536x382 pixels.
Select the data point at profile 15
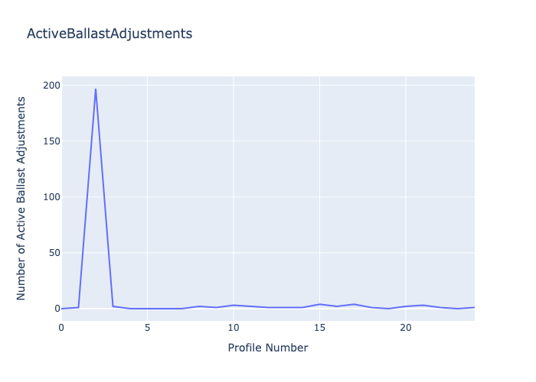point(319,304)
